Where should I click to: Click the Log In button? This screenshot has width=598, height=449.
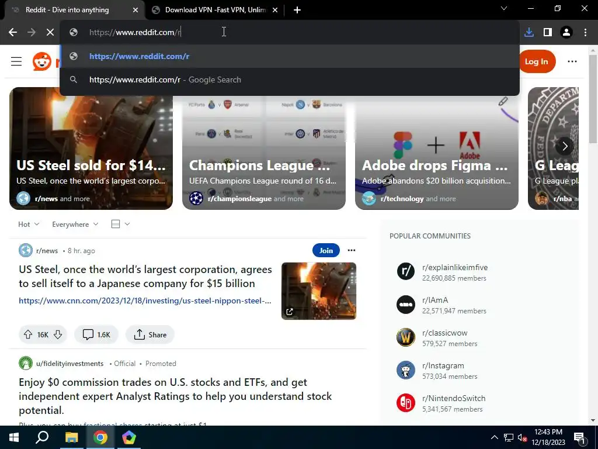[x=536, y=61]
